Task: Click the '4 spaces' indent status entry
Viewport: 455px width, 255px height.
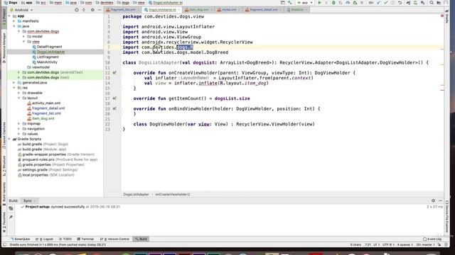Action: (x=405, y=245)
